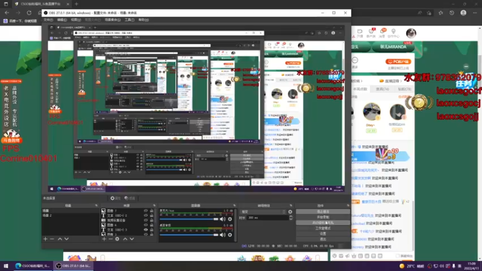This screenshot has width=482, height=271.
Task: Open the Douyu user avatar
Action: click(x=411, y=33)
